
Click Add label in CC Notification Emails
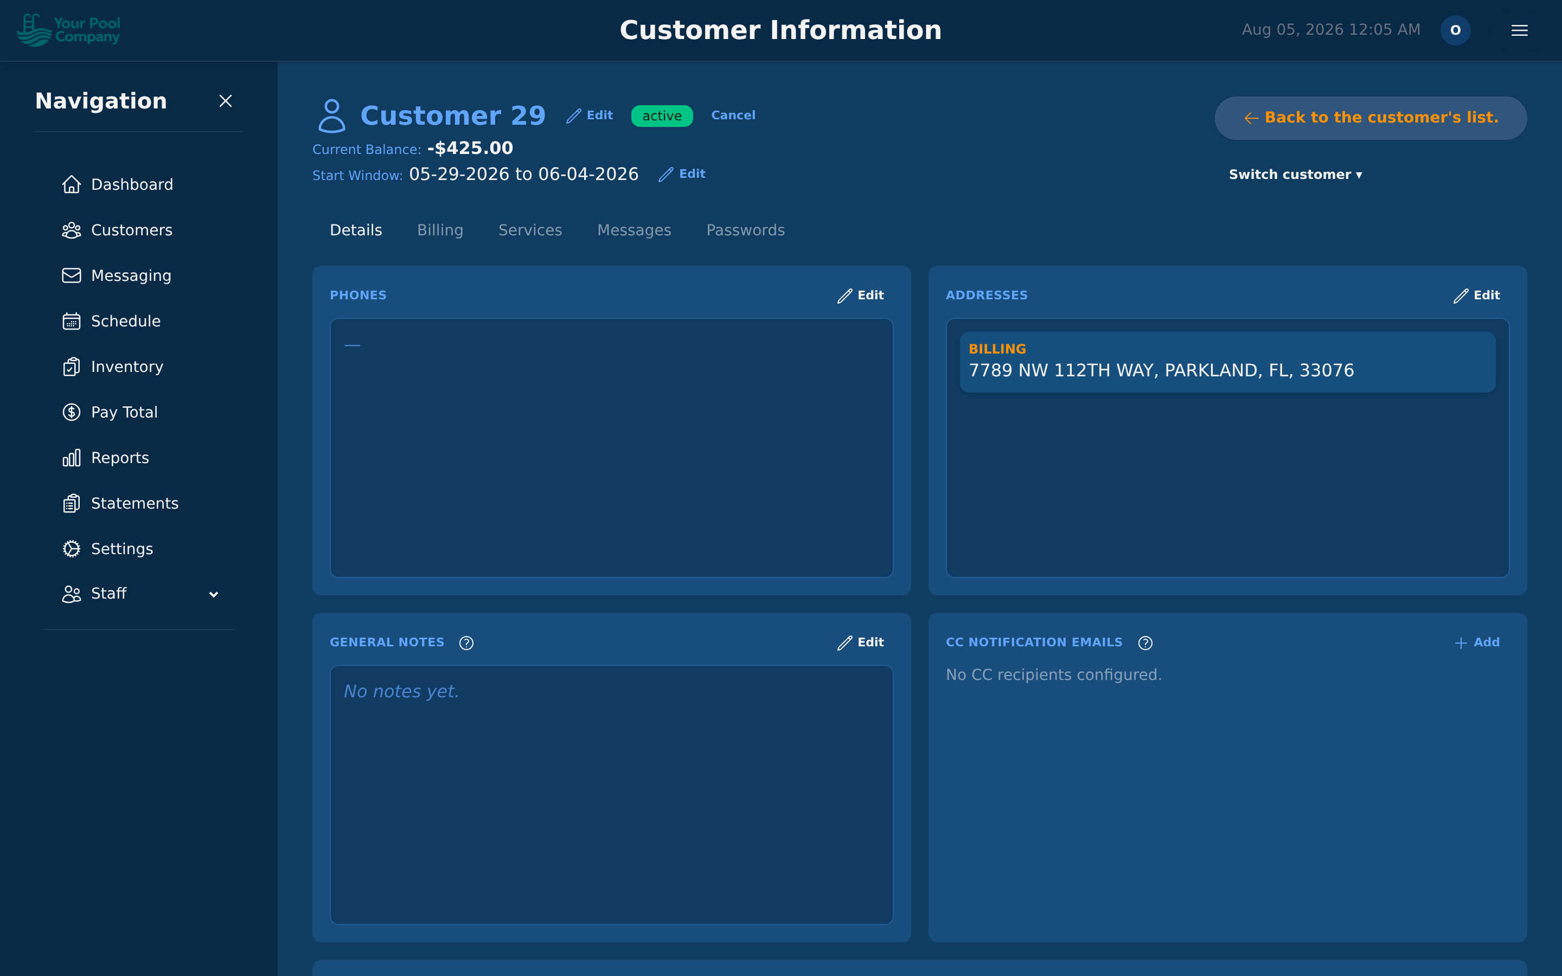click(1487, 643)
